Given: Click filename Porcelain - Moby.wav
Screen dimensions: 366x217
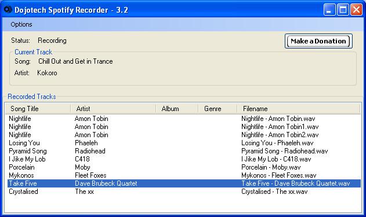Looking at the screenshot, I should click(271, 167).
